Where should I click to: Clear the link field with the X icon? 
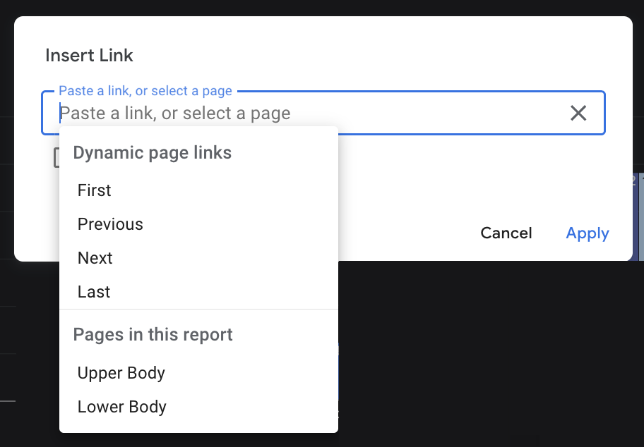pyautogui.click(x=578, y=113)
